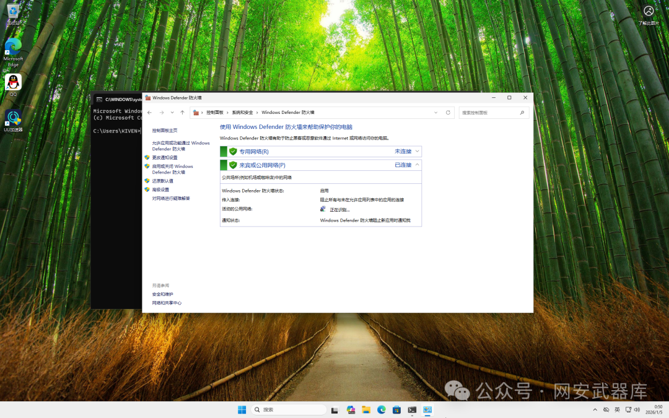Open Task View from the taskbar
This screenshot has height=418, width=669.
(x=334, y=410)
